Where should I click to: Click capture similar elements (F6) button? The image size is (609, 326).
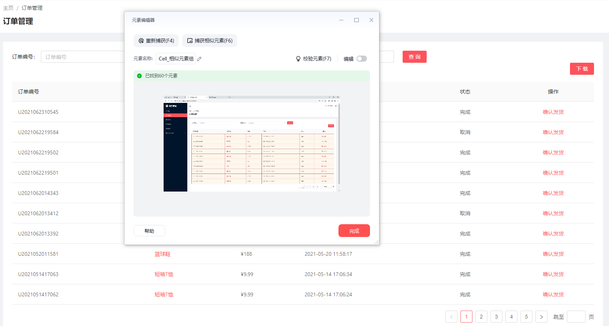click(x=210, y=41)
